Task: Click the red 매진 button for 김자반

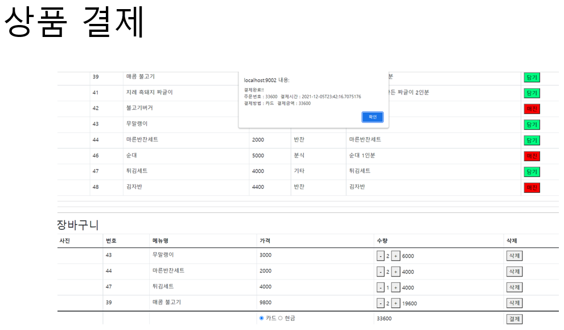Action: pyautogui.click(x=532, y=187)
